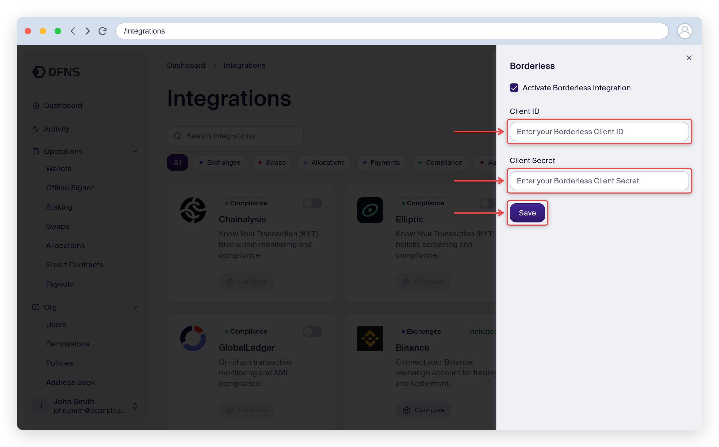
Task: Click the Elliptic logo
Action: (370, 210)
